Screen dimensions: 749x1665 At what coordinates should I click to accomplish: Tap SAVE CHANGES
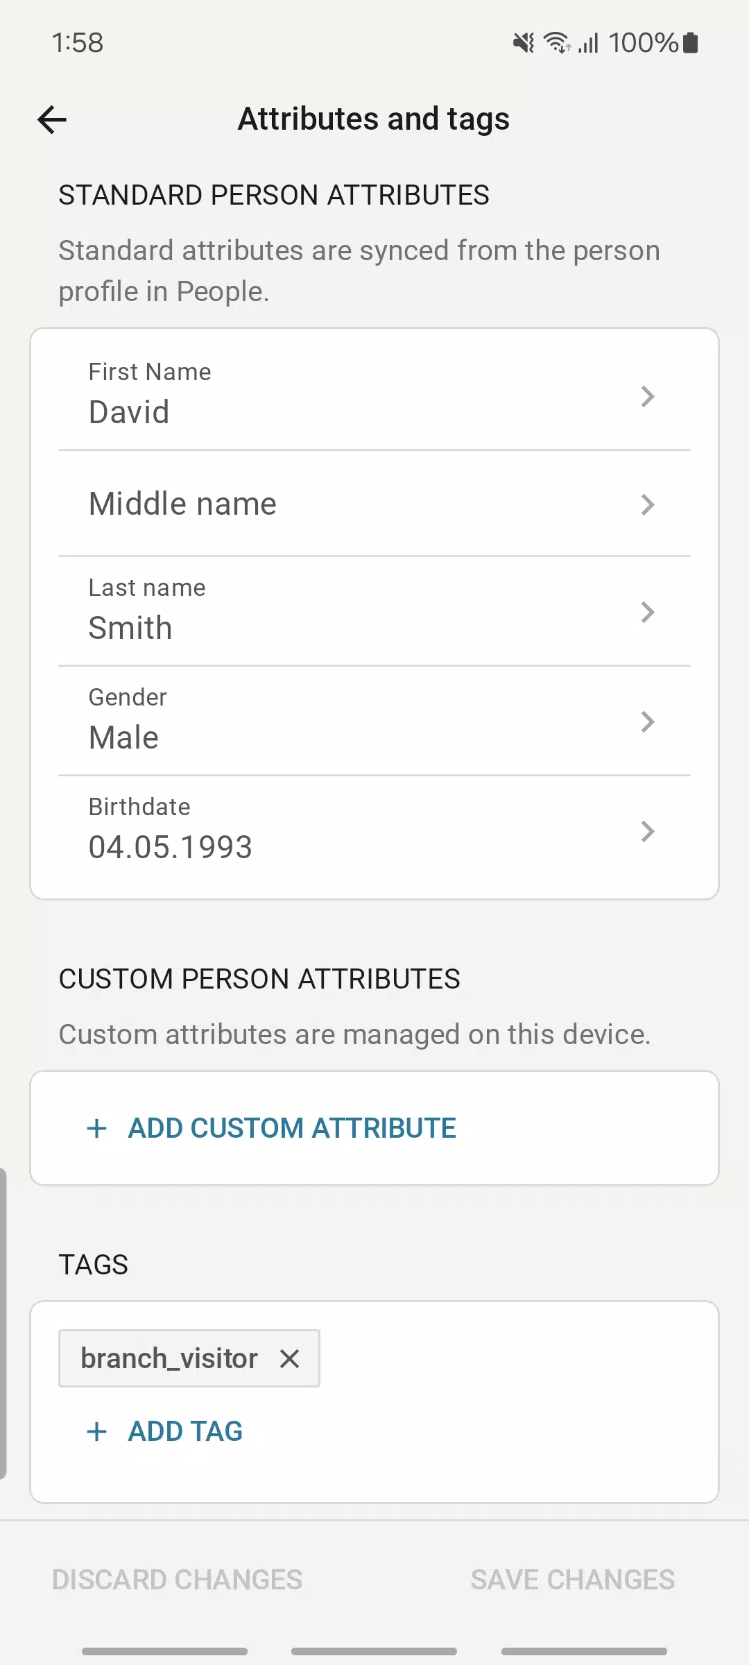click(x=572, y=1580)
